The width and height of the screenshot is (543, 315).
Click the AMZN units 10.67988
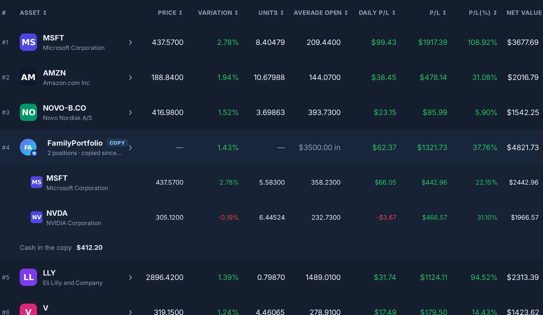click(x=269, y=77)
